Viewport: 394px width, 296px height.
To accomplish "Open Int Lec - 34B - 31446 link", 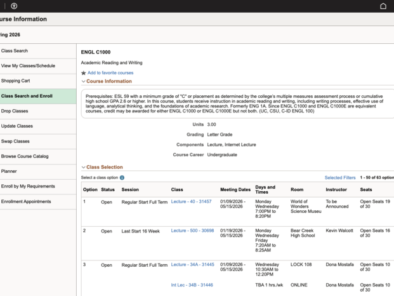I will pyautogui.click(x=192, y=285).
